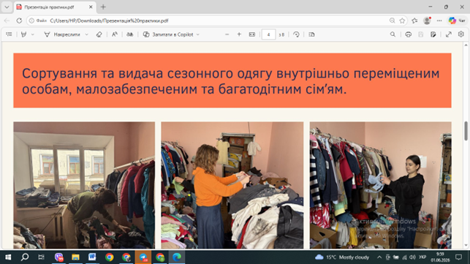Click the window left photo of sorting clothes
470x264 pixels.
[84, 185]
